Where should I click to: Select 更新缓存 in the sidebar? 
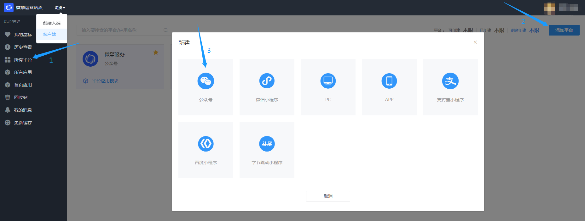coord(23,123)
